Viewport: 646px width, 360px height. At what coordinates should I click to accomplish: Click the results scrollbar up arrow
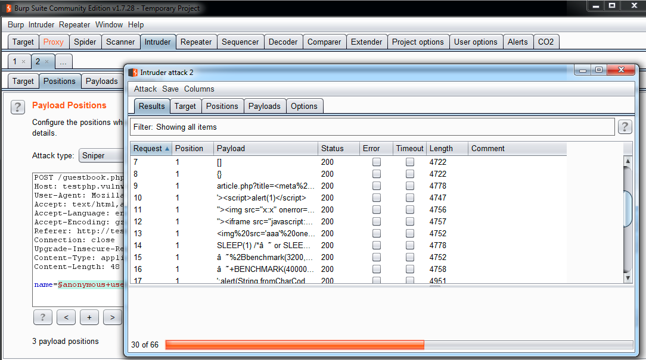coord(628,161)
